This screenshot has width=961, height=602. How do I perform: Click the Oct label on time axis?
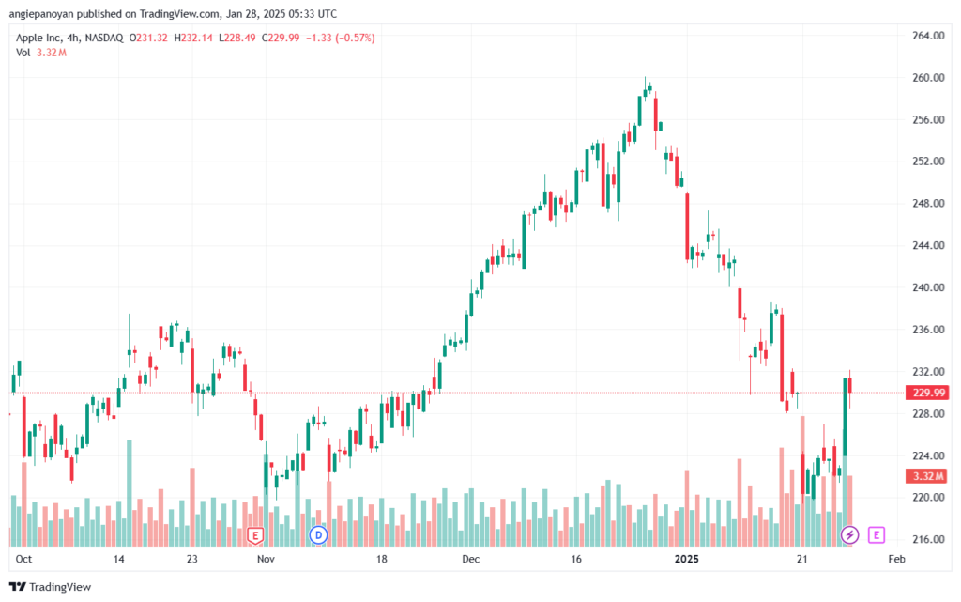pos(23,559)
